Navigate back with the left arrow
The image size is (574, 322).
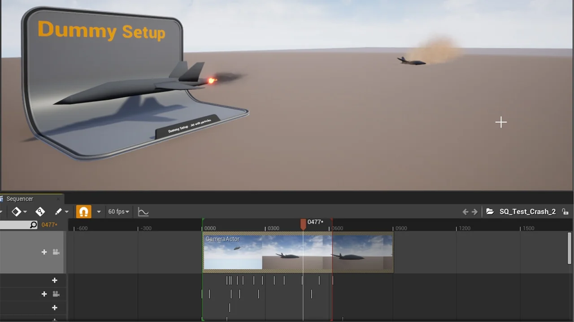tap(465, 212)
